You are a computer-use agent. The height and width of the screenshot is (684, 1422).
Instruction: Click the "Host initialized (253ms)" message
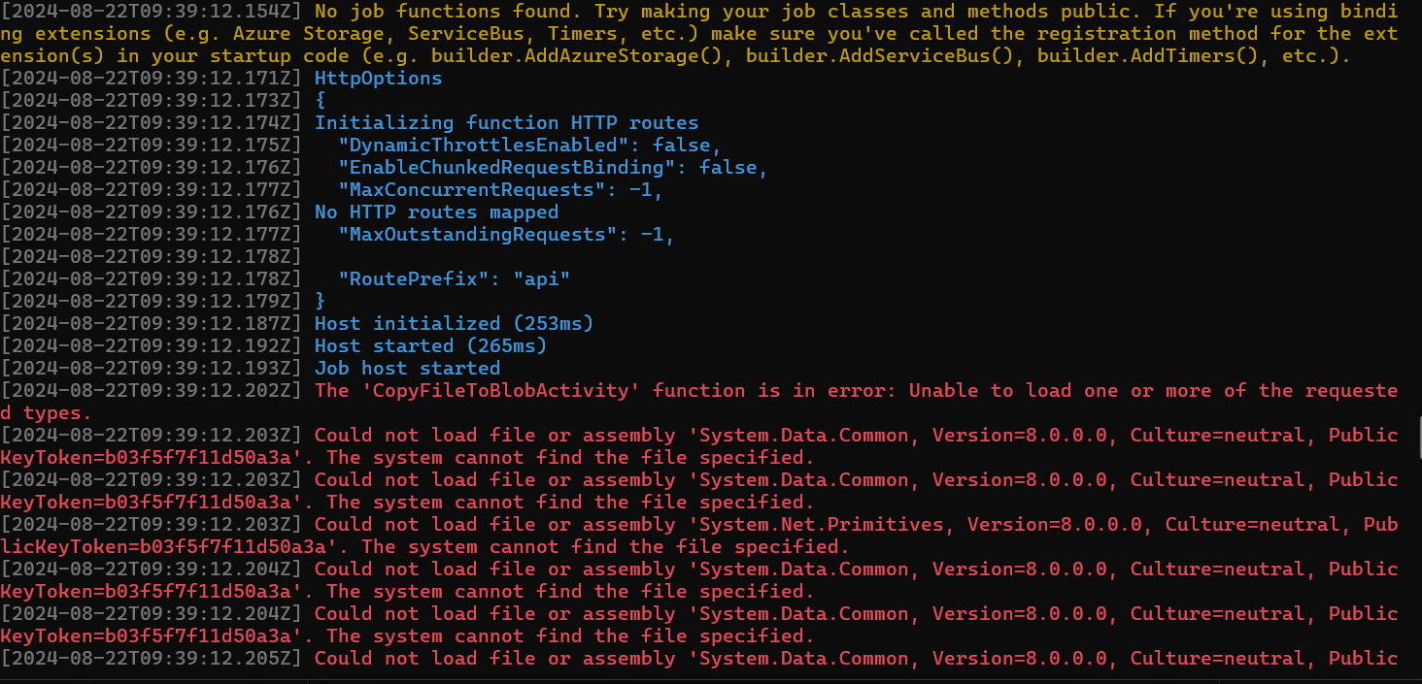click(x=454, y=323)
